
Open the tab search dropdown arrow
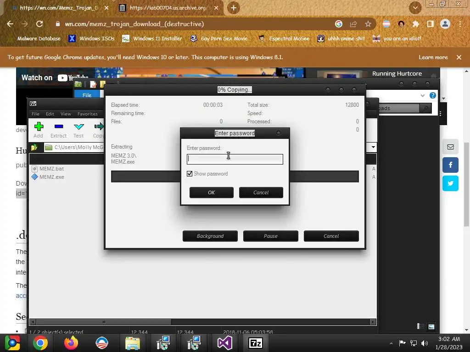pyautogui.click(x=415, y=8)
